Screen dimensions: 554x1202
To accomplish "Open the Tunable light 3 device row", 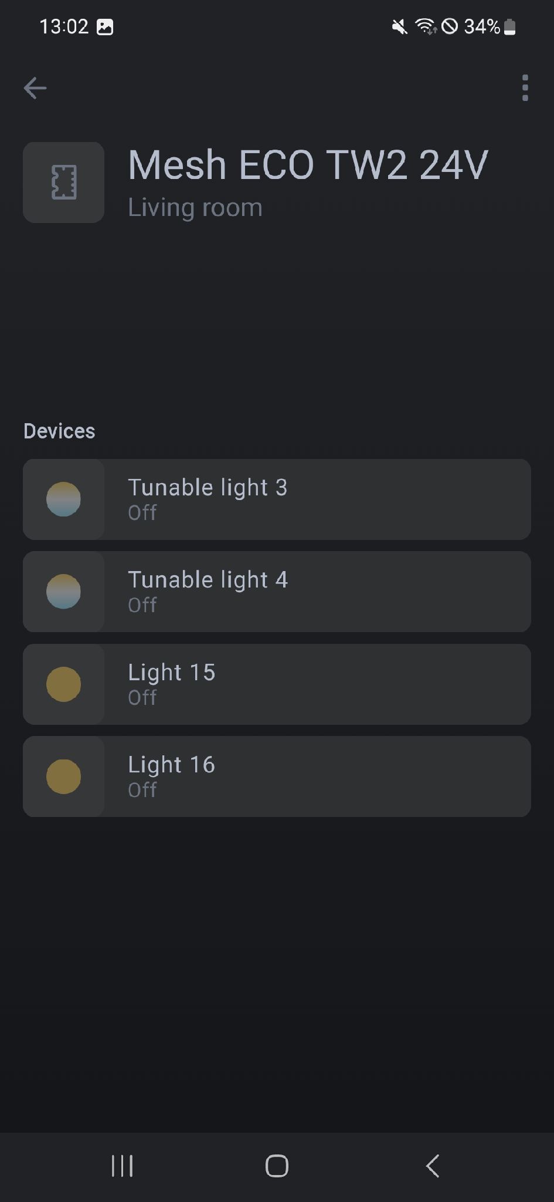I will [317, 499].
